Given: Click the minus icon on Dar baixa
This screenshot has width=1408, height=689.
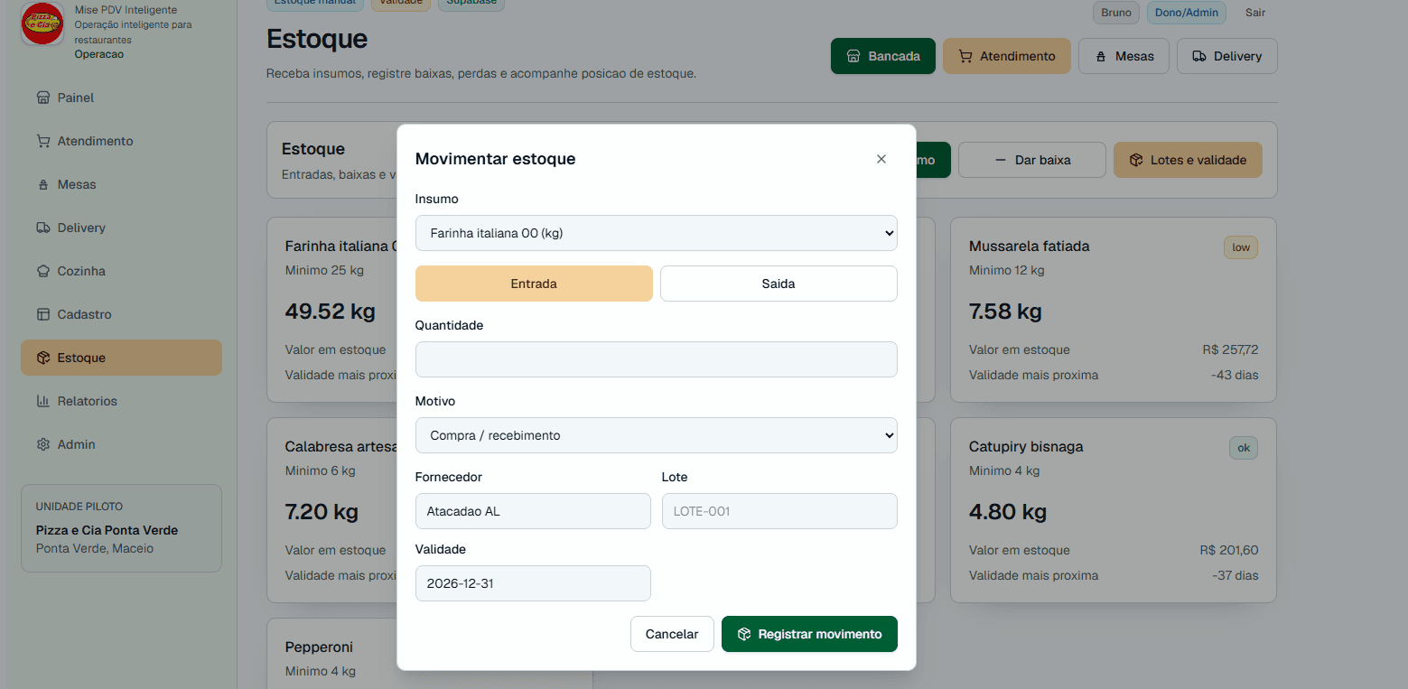Looking at the screenshot, I should point(1000,160).
